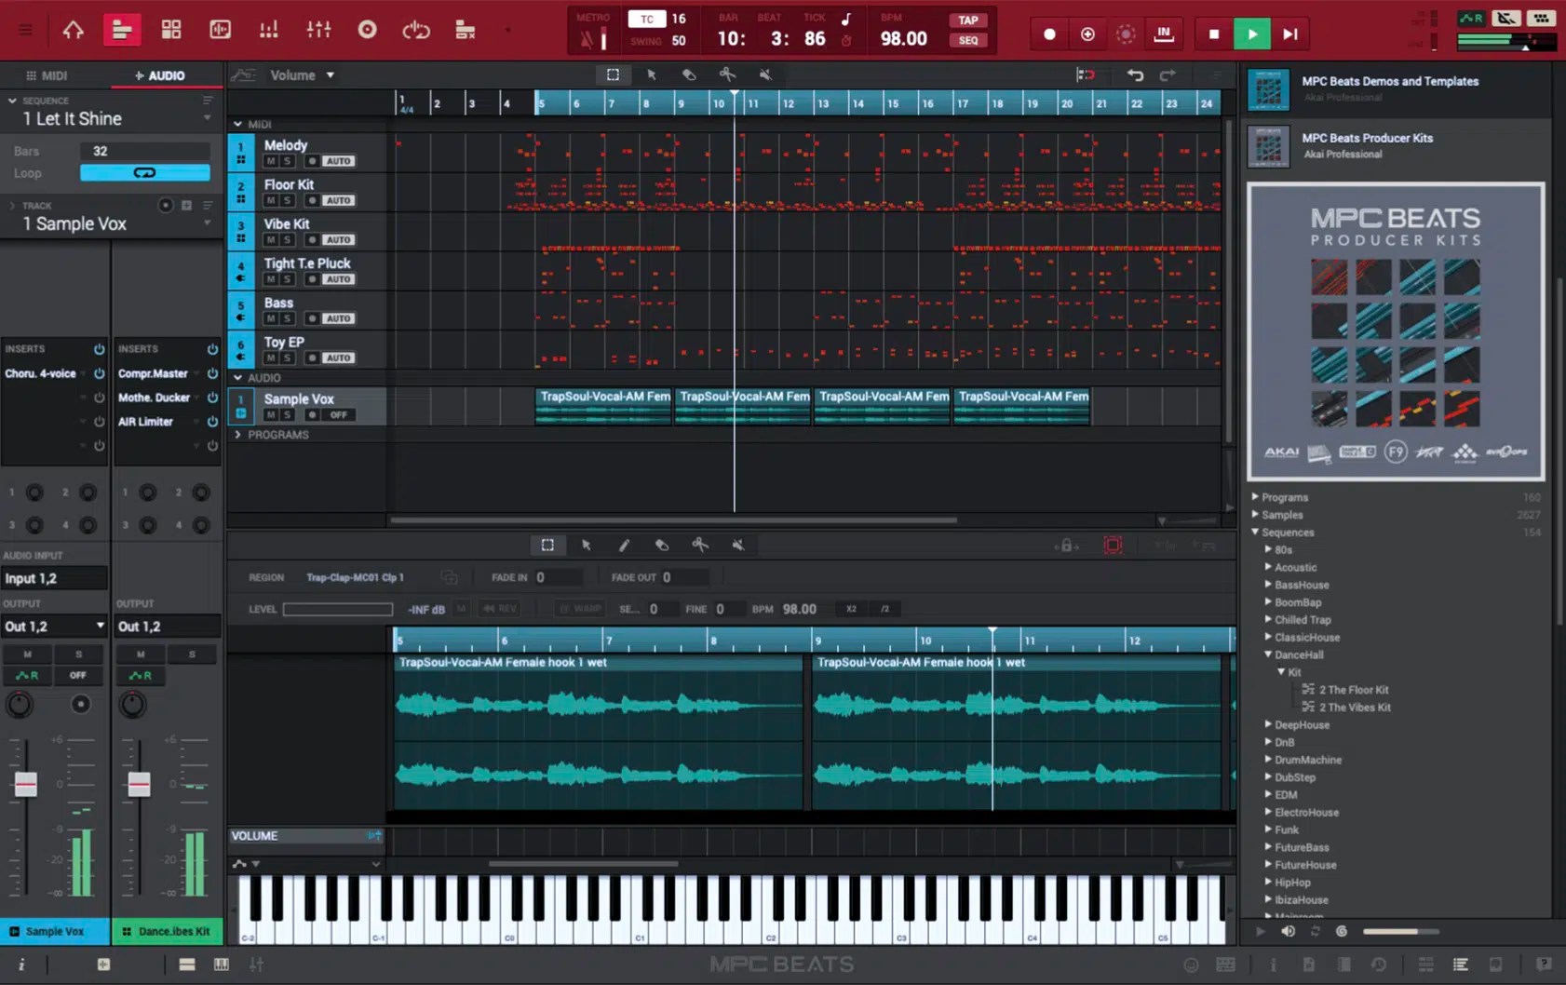Collapse the DanceHall folder in the browser
1566x985 pixels.
pyautogui.click(x=1268, y=654)
